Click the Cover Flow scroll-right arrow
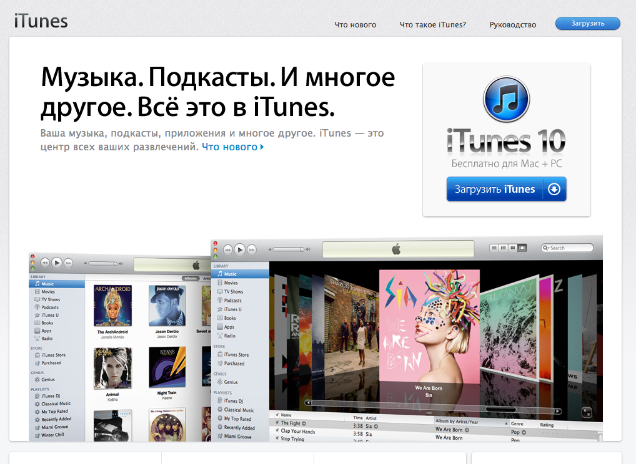 tap(558, 411)
